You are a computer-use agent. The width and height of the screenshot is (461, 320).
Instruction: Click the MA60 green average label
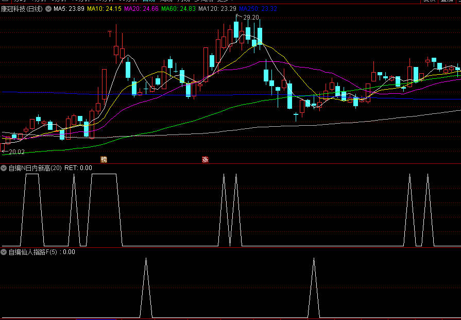pyautogui.click(x=178, y=9)
